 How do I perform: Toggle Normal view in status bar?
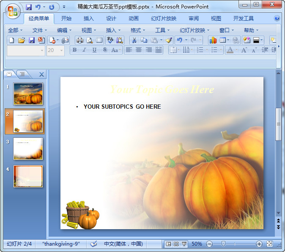[168, 244]
